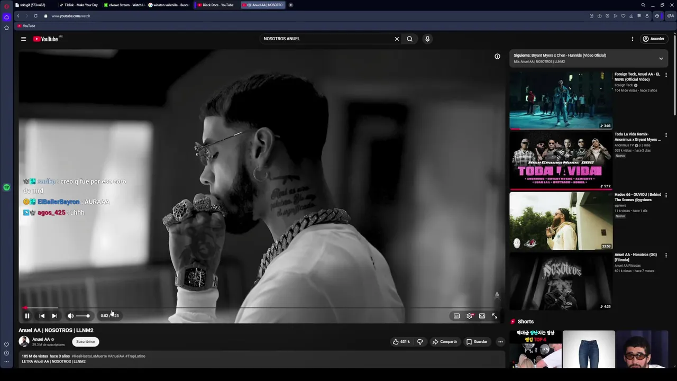This screenshot has width=677, height=381.
Task: Save video with Guardar button
Action: 477,342
